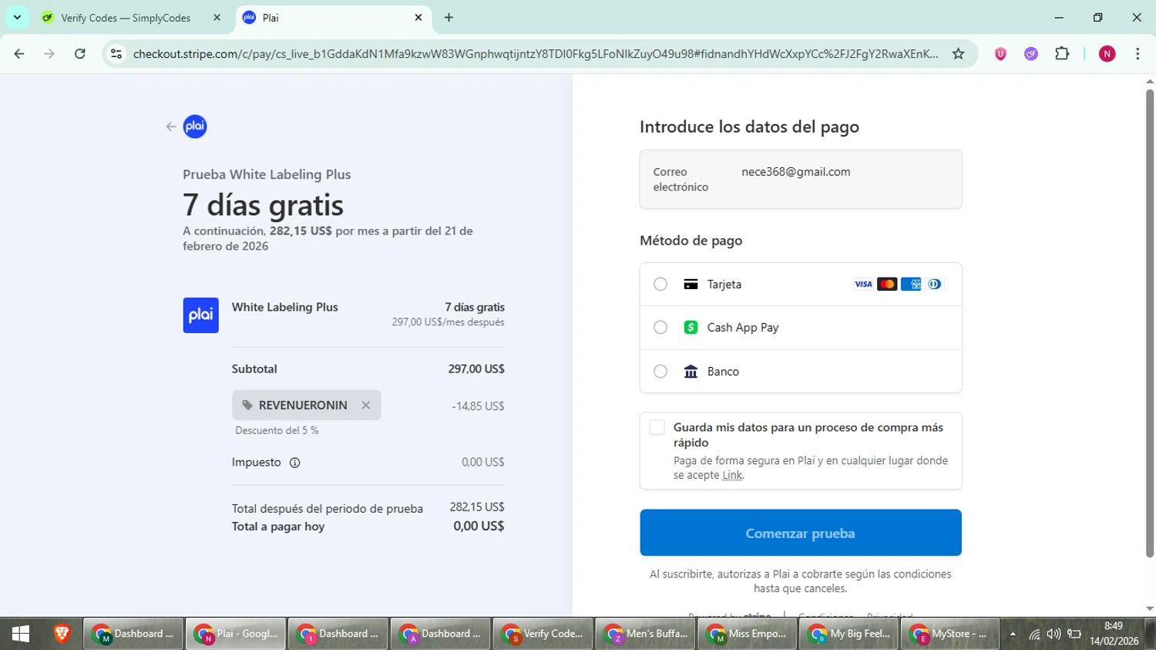Click the '282,15 US$' total after trial
Viewport: 1156px width, 650px height.
(x=477, y=507)
